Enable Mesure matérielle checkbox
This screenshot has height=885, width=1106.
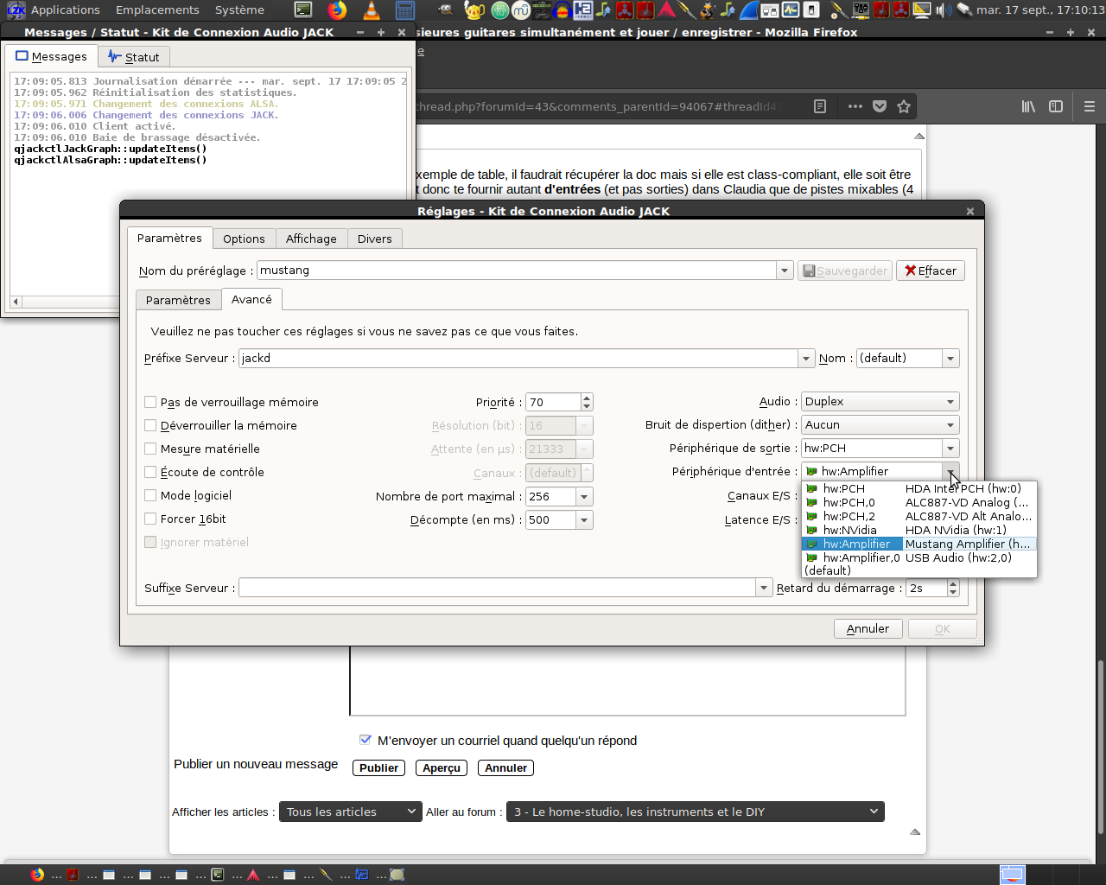150,449
